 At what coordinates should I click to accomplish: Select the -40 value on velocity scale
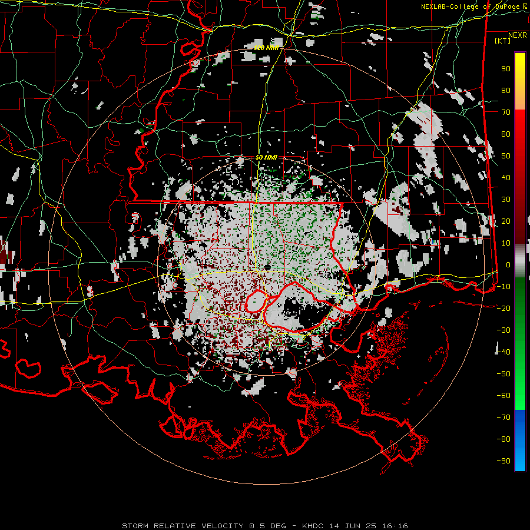[503, 352]
